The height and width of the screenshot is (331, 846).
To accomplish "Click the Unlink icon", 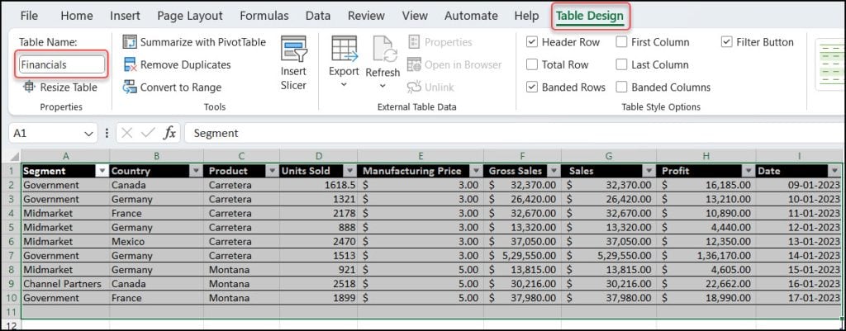I will click(415, 87).
